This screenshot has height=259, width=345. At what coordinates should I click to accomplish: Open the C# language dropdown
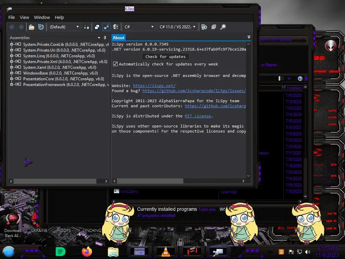138,27
